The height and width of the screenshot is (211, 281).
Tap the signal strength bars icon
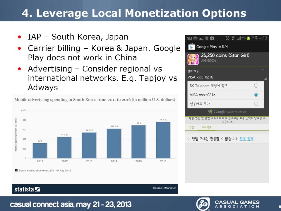pyautogui.click(x=239, y=38)
